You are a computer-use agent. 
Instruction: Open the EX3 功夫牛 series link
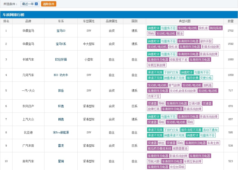click(x=61, y=75)
